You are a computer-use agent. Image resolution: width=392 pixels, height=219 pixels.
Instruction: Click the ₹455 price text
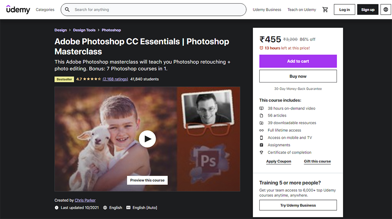click(x=270, y=39)
